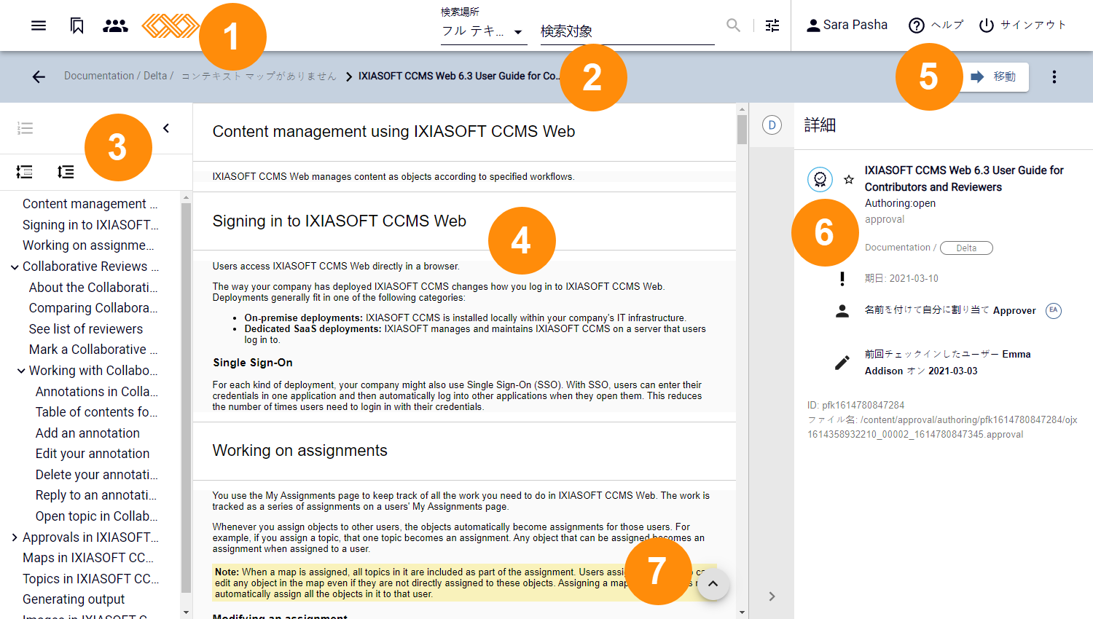Viewport: 1093px width, 619px height.
Task: Select 'Delete your annotati...' TOC entry
Action: pyautogui.click(x=97, y=475)
